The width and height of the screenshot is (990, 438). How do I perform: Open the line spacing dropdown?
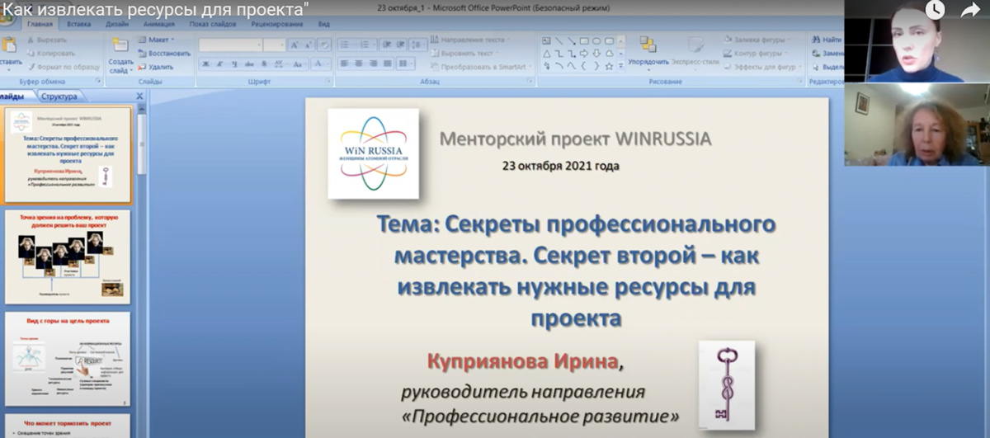419,45
